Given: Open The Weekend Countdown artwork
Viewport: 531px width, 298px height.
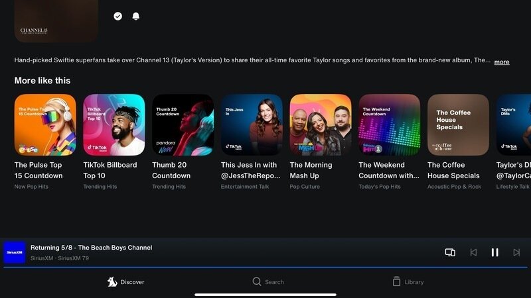Looking at the screenshot, I should click(389, 124).
